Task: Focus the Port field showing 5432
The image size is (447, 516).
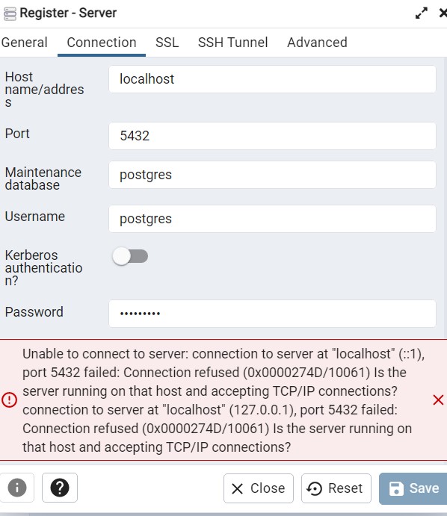Action: [272, 136]
